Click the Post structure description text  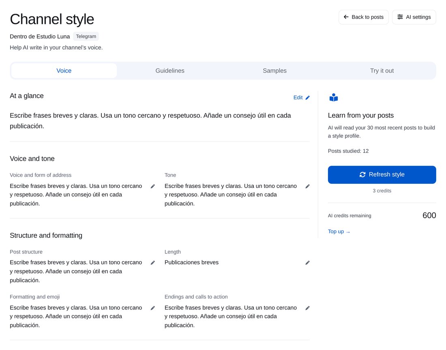click(x=76, y=271)
